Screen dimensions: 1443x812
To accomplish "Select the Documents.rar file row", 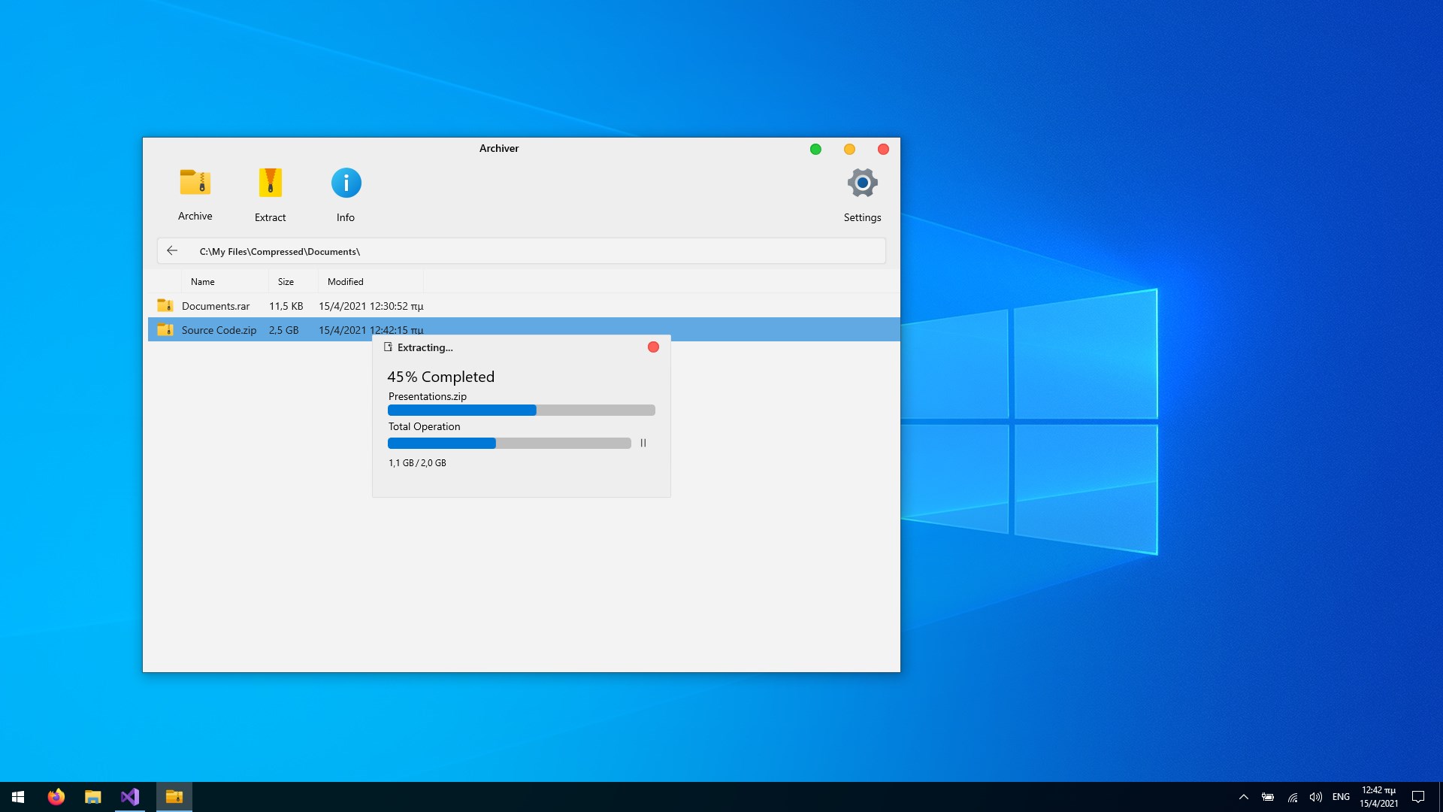I will click(x=216, y=306).
